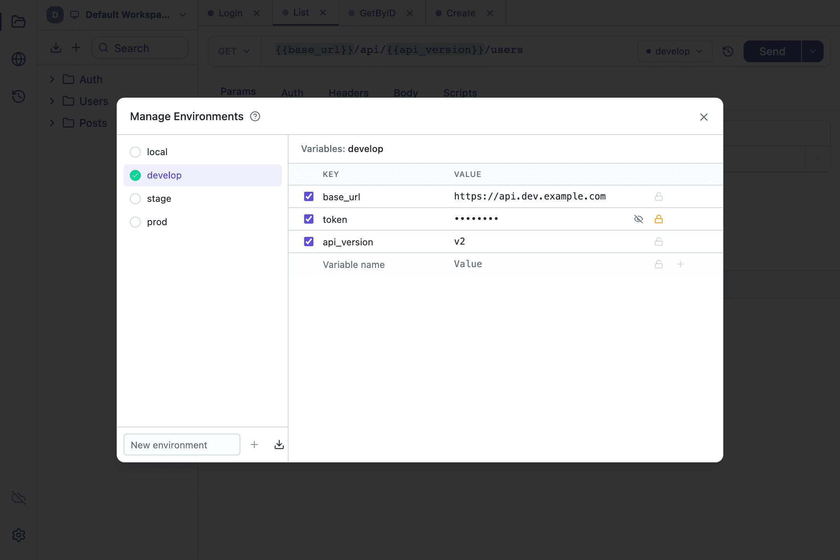Open the develop environment selector dropdown
Image resolution: width=840 pixels, height=560 pixels.
click(675, 51)
